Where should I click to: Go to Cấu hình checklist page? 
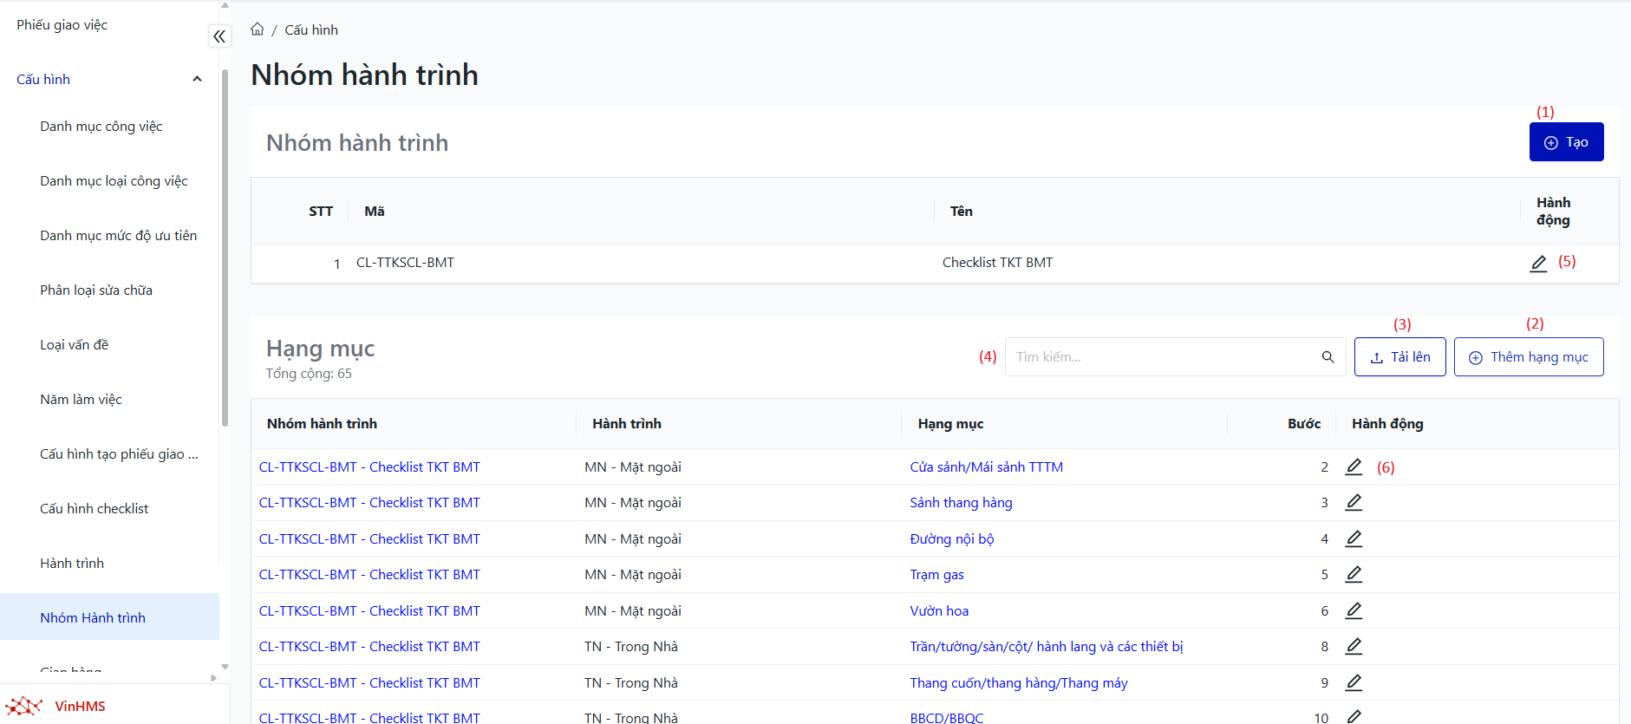95,509
